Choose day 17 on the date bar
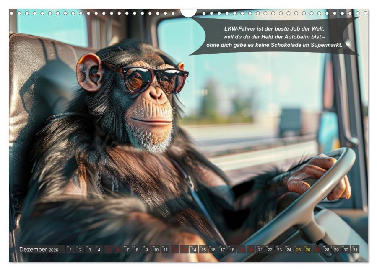 (x=222, y=249)
